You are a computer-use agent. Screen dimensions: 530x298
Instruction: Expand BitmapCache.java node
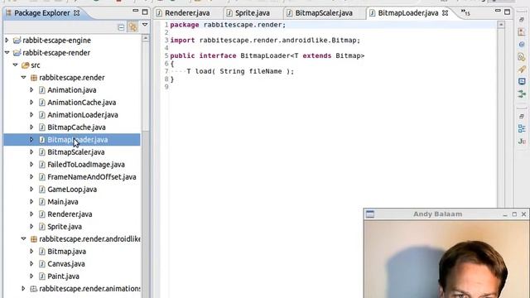pos(31,127)
